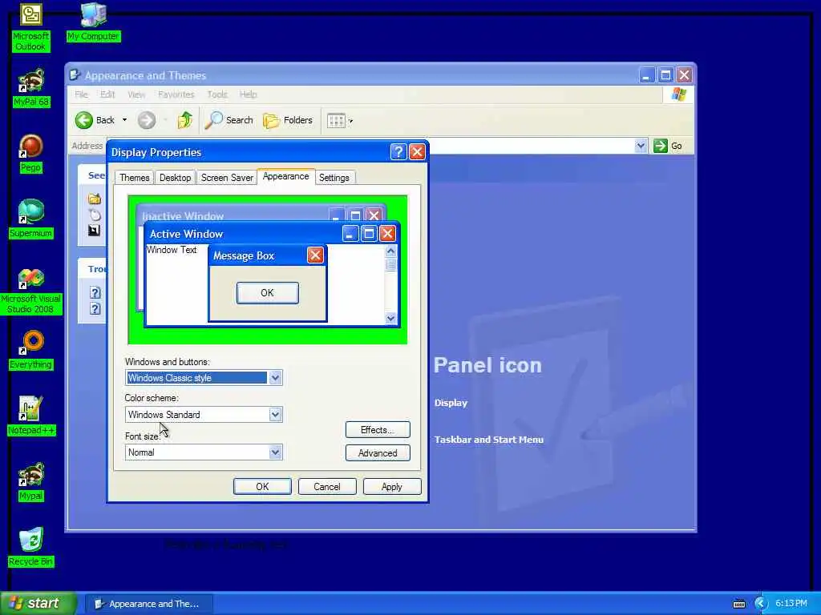
Task: Click the 6:13 PM taskbar clock
Action: point(791,604)
